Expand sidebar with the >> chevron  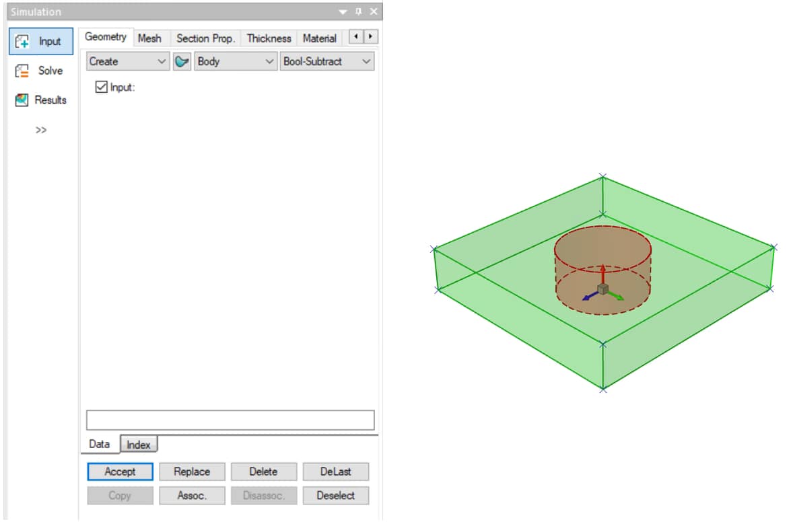(x=41, y=130)
